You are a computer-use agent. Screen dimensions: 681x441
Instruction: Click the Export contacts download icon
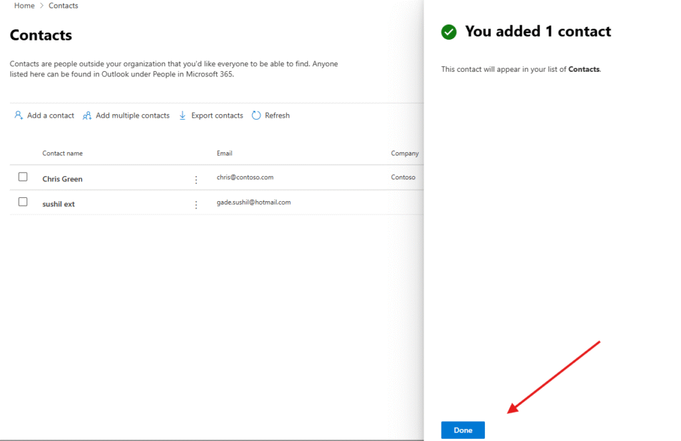point(183,116)
